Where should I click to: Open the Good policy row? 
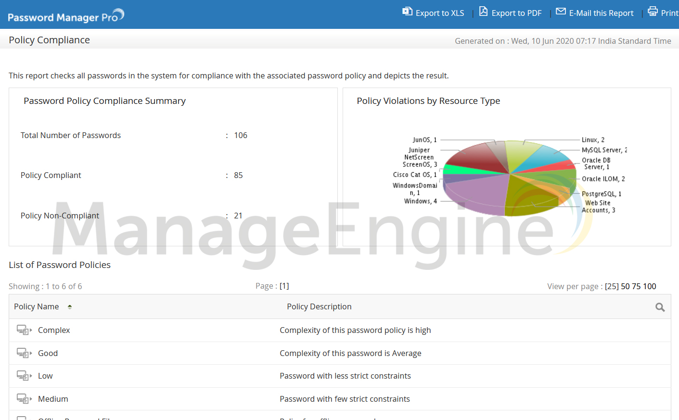[x=340, y=353]
